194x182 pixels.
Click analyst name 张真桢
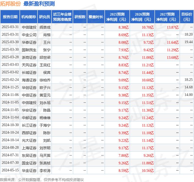45,163
